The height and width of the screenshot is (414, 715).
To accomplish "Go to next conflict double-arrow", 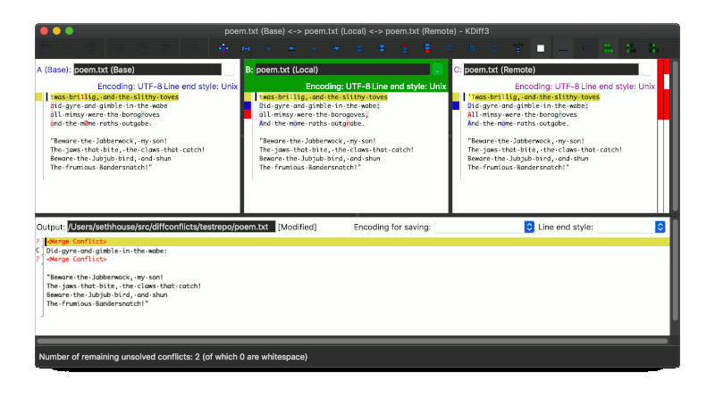I will point(382,47).
